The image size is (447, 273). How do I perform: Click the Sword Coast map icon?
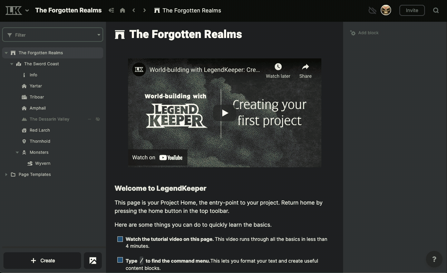pos(19,64)
